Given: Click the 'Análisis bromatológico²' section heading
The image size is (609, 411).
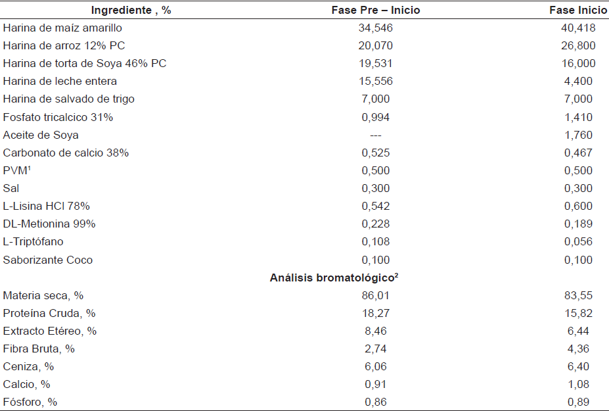Looking at the screenshot, I should (334, 278).
